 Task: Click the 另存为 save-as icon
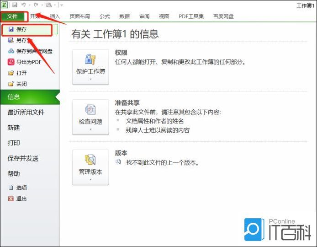[11, 40]
